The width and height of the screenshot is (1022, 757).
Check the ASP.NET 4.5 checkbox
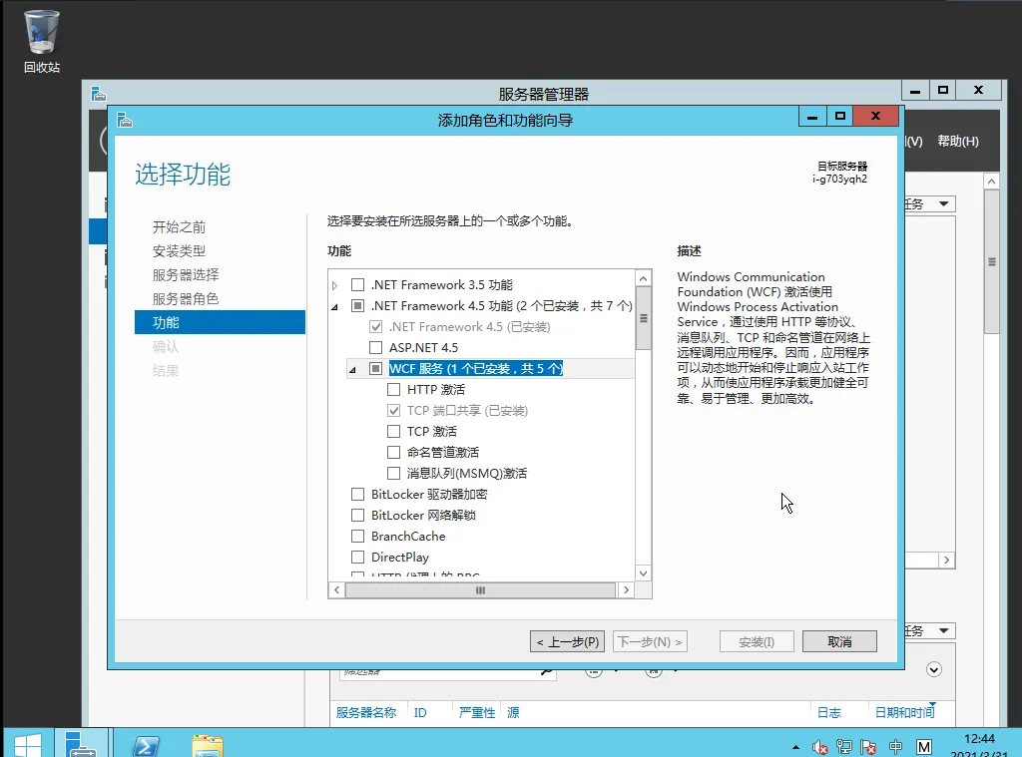376,348
